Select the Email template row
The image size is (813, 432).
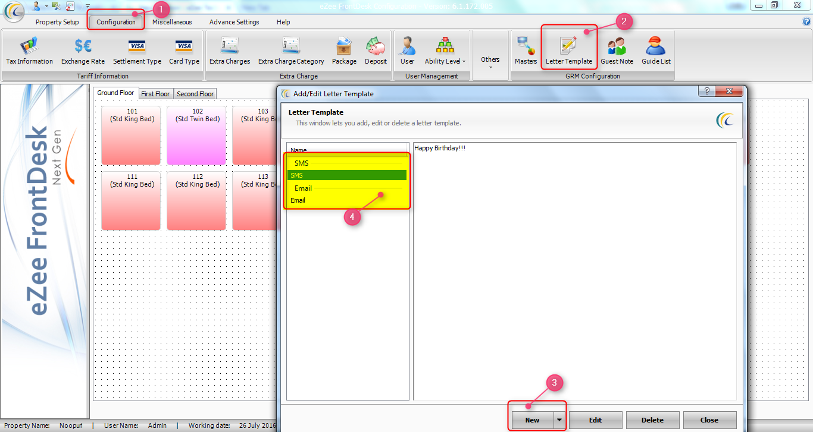point(347,200)
